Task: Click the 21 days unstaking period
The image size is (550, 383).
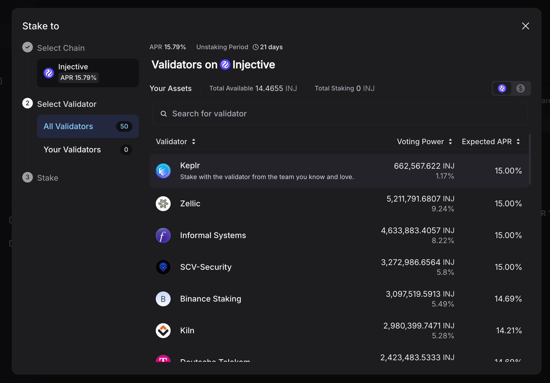Action: [268, 47]
